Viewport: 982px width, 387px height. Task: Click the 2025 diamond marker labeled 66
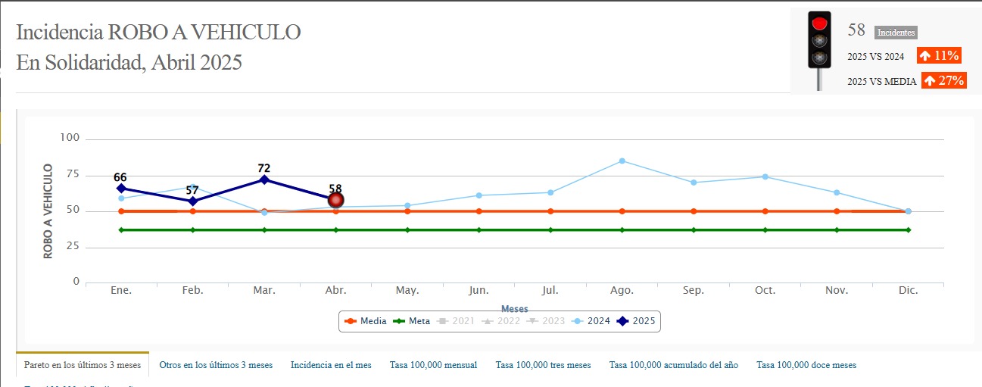click(x=121, y=188)
